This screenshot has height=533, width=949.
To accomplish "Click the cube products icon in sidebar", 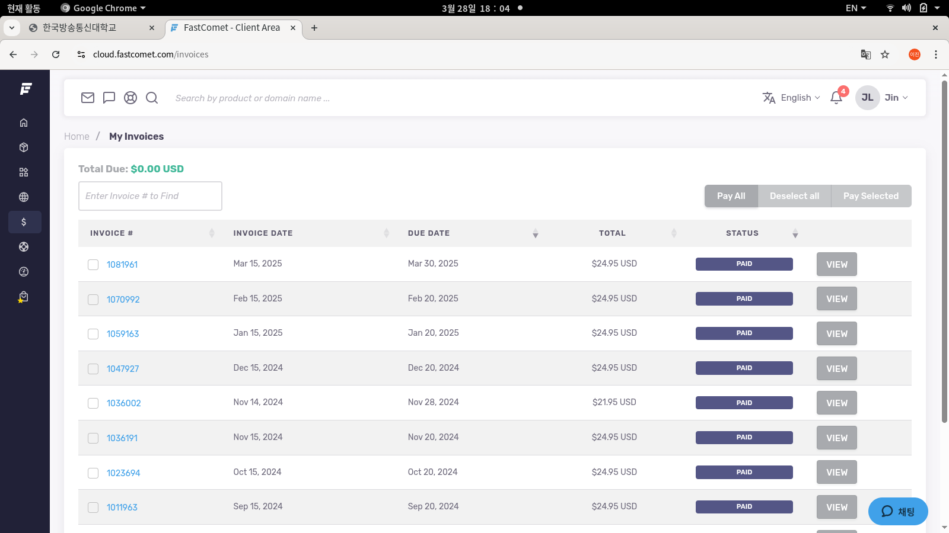I will [x=24, y=147].
